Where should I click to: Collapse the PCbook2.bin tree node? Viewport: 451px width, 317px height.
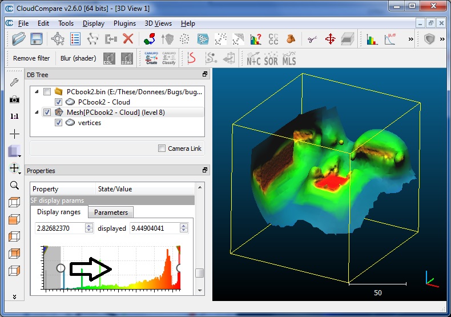[37, 92]
